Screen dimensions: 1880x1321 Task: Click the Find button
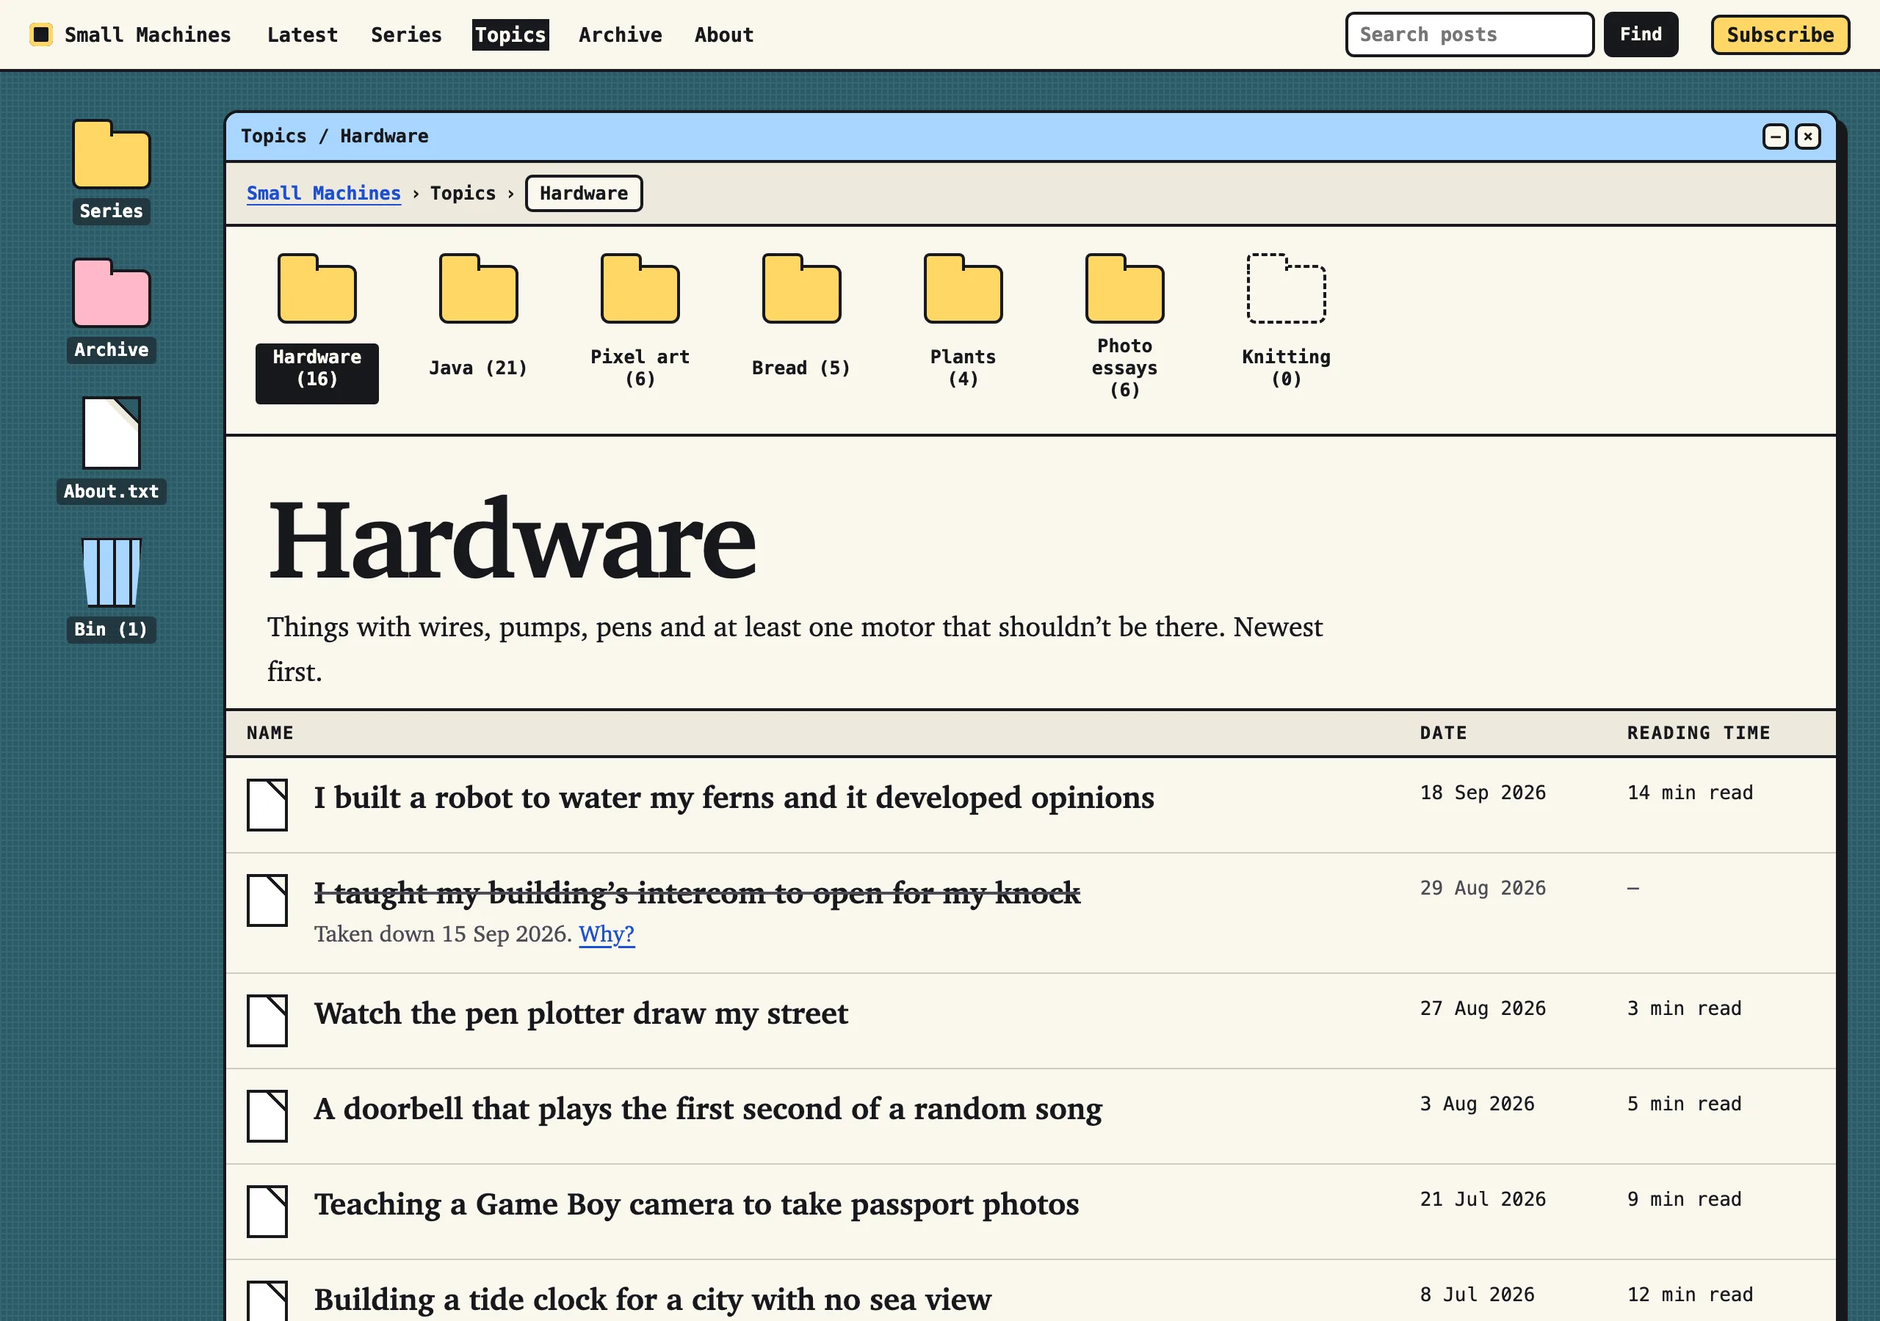(1641, 34)
